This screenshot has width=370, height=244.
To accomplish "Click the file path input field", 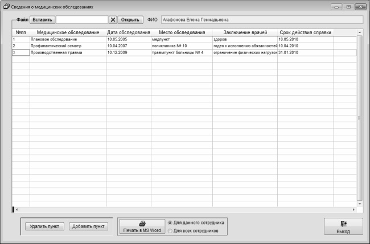I will coord(81,19).
